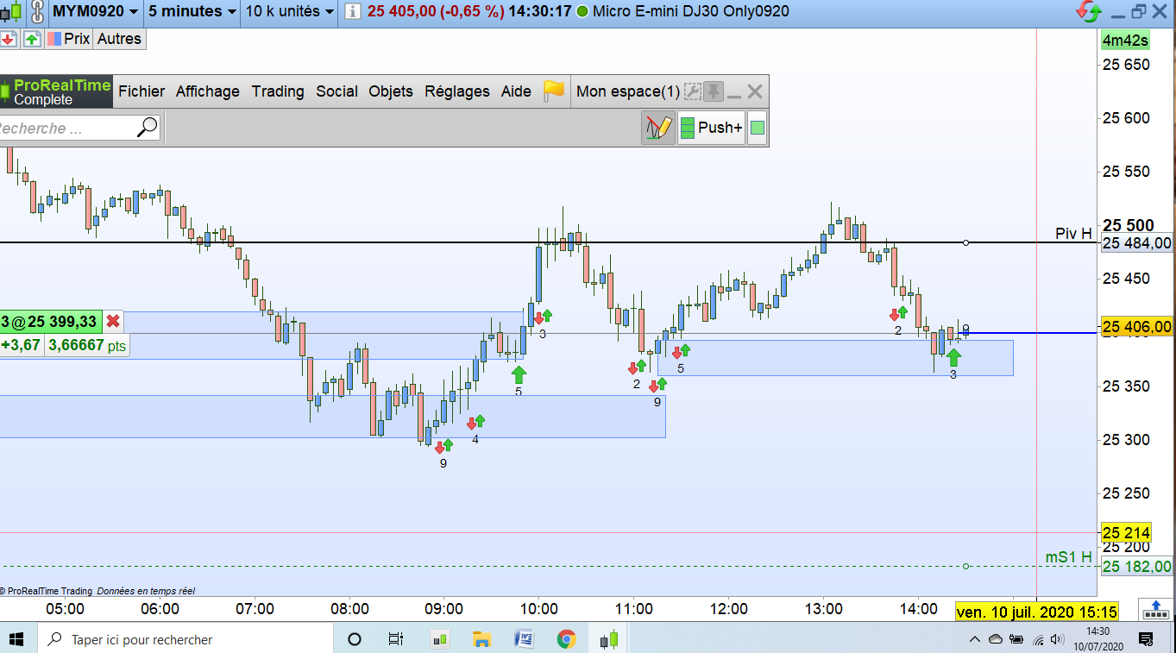Click the 10:00 time axis label

[x=539, y=609]
